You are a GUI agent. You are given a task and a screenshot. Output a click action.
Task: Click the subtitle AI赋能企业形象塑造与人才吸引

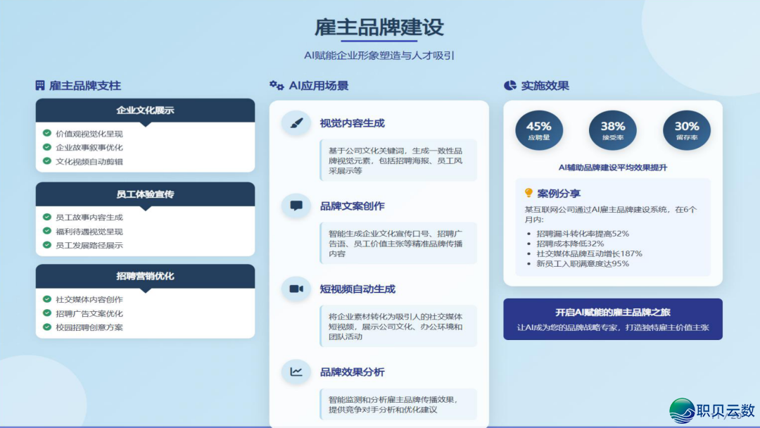click(x=379, y=56)
